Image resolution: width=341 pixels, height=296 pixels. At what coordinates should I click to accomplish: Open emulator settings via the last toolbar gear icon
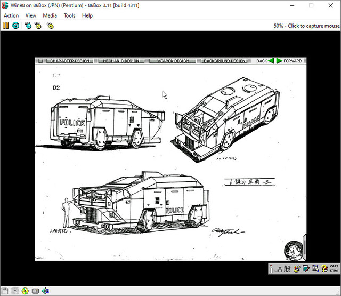pyautogui.click(x=50, y=26)
